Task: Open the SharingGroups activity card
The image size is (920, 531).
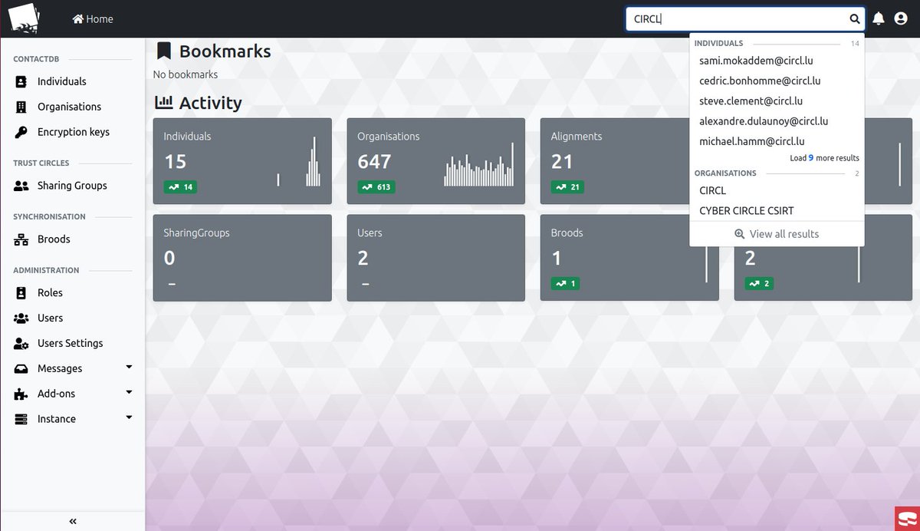Action: click(x=242, y=258)
